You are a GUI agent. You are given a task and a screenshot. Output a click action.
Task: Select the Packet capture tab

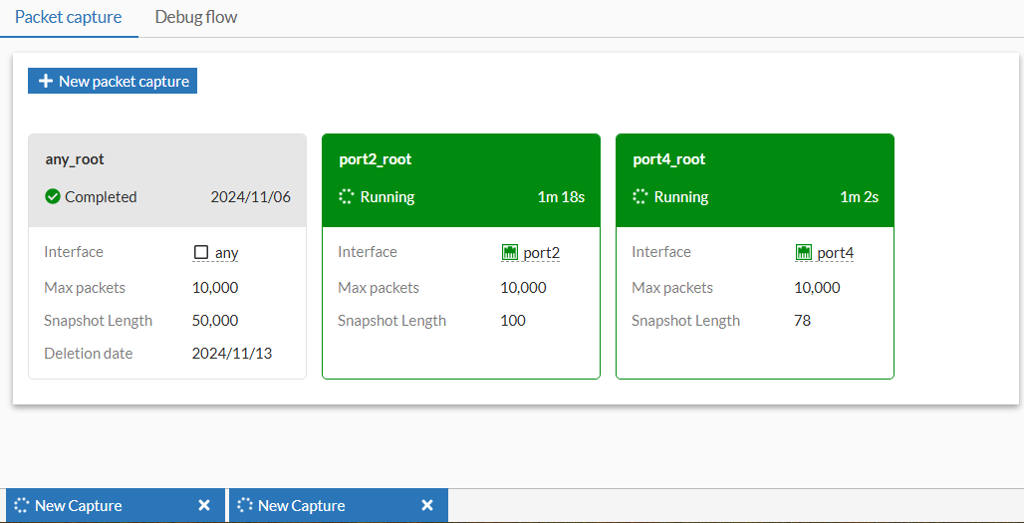69,18
